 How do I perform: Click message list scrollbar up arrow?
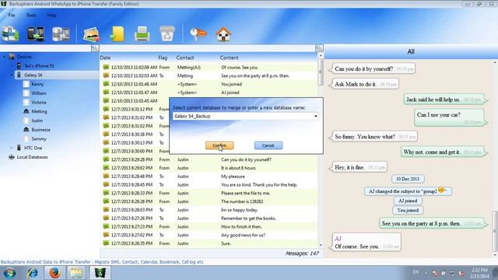(321, 55)
